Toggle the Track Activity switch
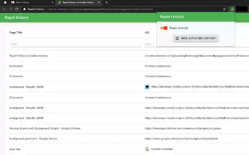The width and height of the screenshot is (249, 155). (164, 28)
